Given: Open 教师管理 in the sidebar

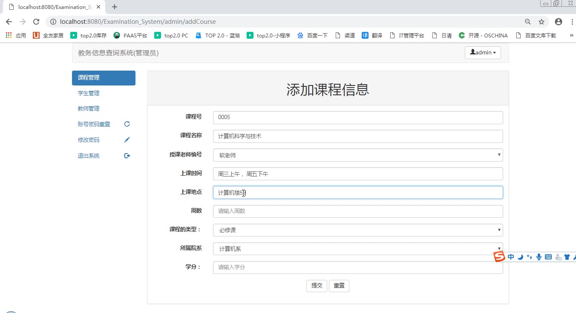Looking at the screenshot, I should [89, 108].
